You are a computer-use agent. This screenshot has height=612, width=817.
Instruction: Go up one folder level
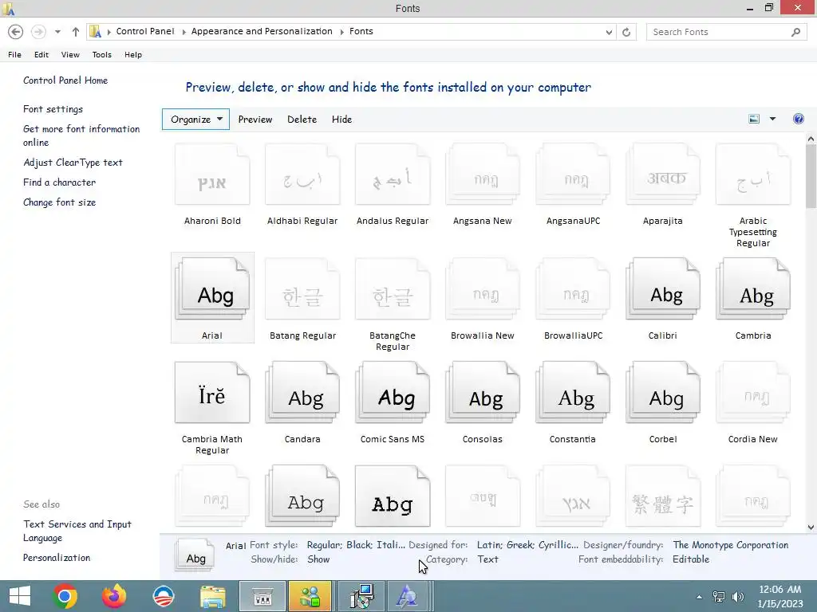point(76,32)
